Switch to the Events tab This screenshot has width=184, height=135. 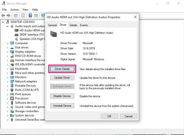click(x=84, y=25)
